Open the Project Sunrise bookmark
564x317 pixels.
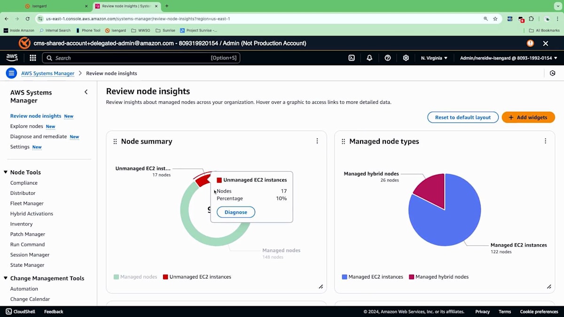click(198, 31)
